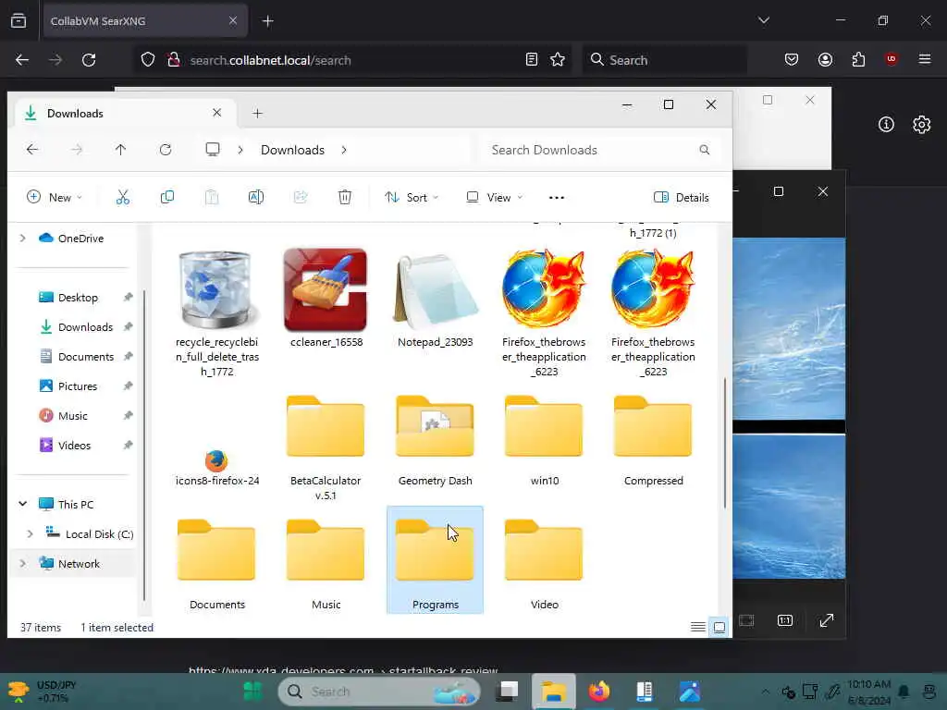This screenshot has height=710, width=947.
Task: Select the BetaCalculator v.5.1 folder
Action: coord(326,448)
